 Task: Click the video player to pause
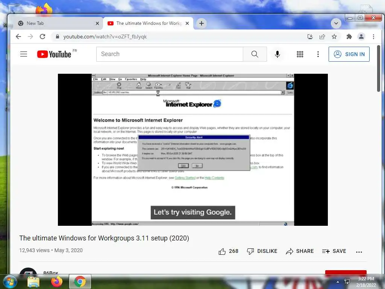click(193, 150)
